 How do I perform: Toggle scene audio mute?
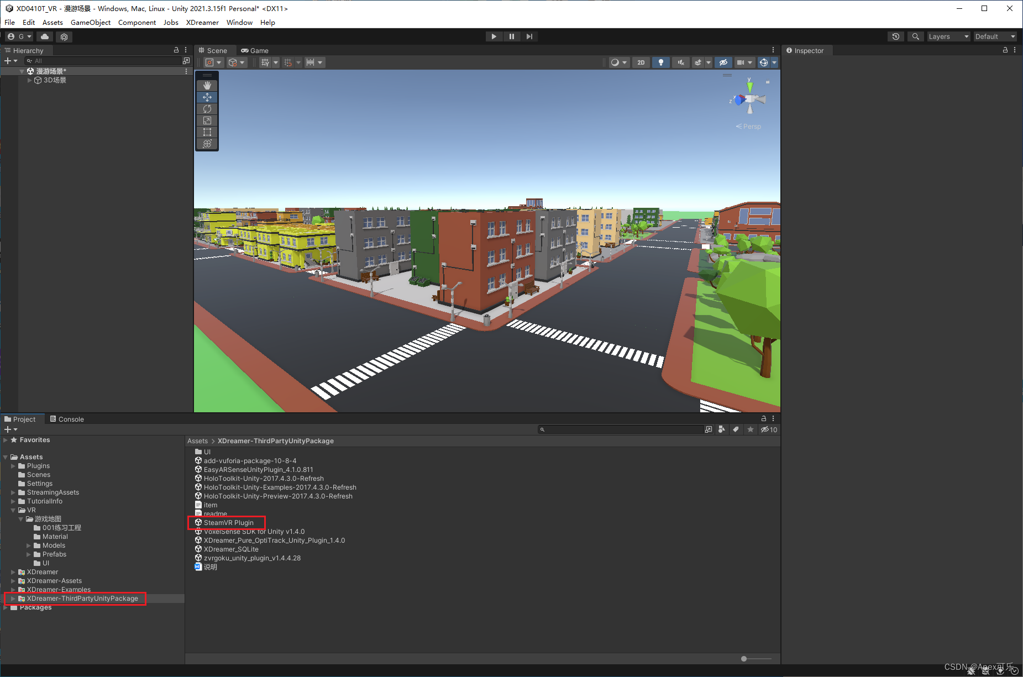[x=681, y=62]
